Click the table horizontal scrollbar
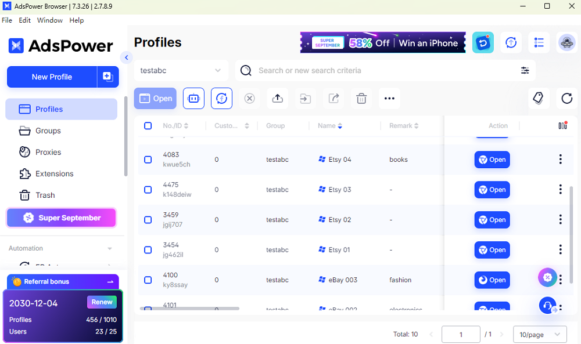This screenshot has width=581, height=344. click(189, 308)
